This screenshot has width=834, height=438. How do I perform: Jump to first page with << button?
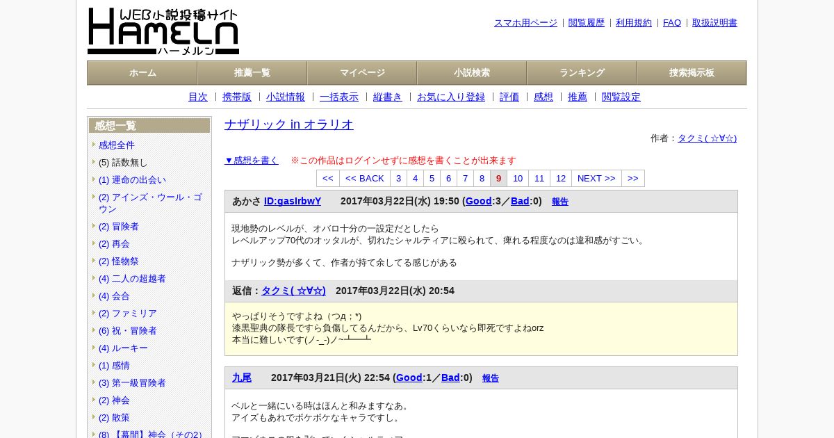[328, 179]
